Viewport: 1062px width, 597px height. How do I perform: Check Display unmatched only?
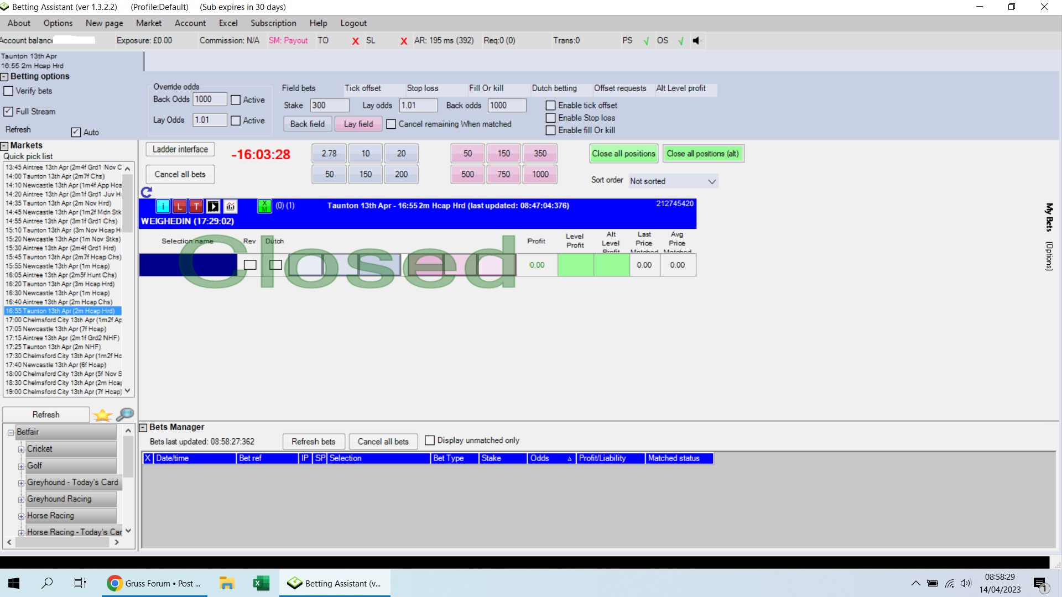pos(429,440)
